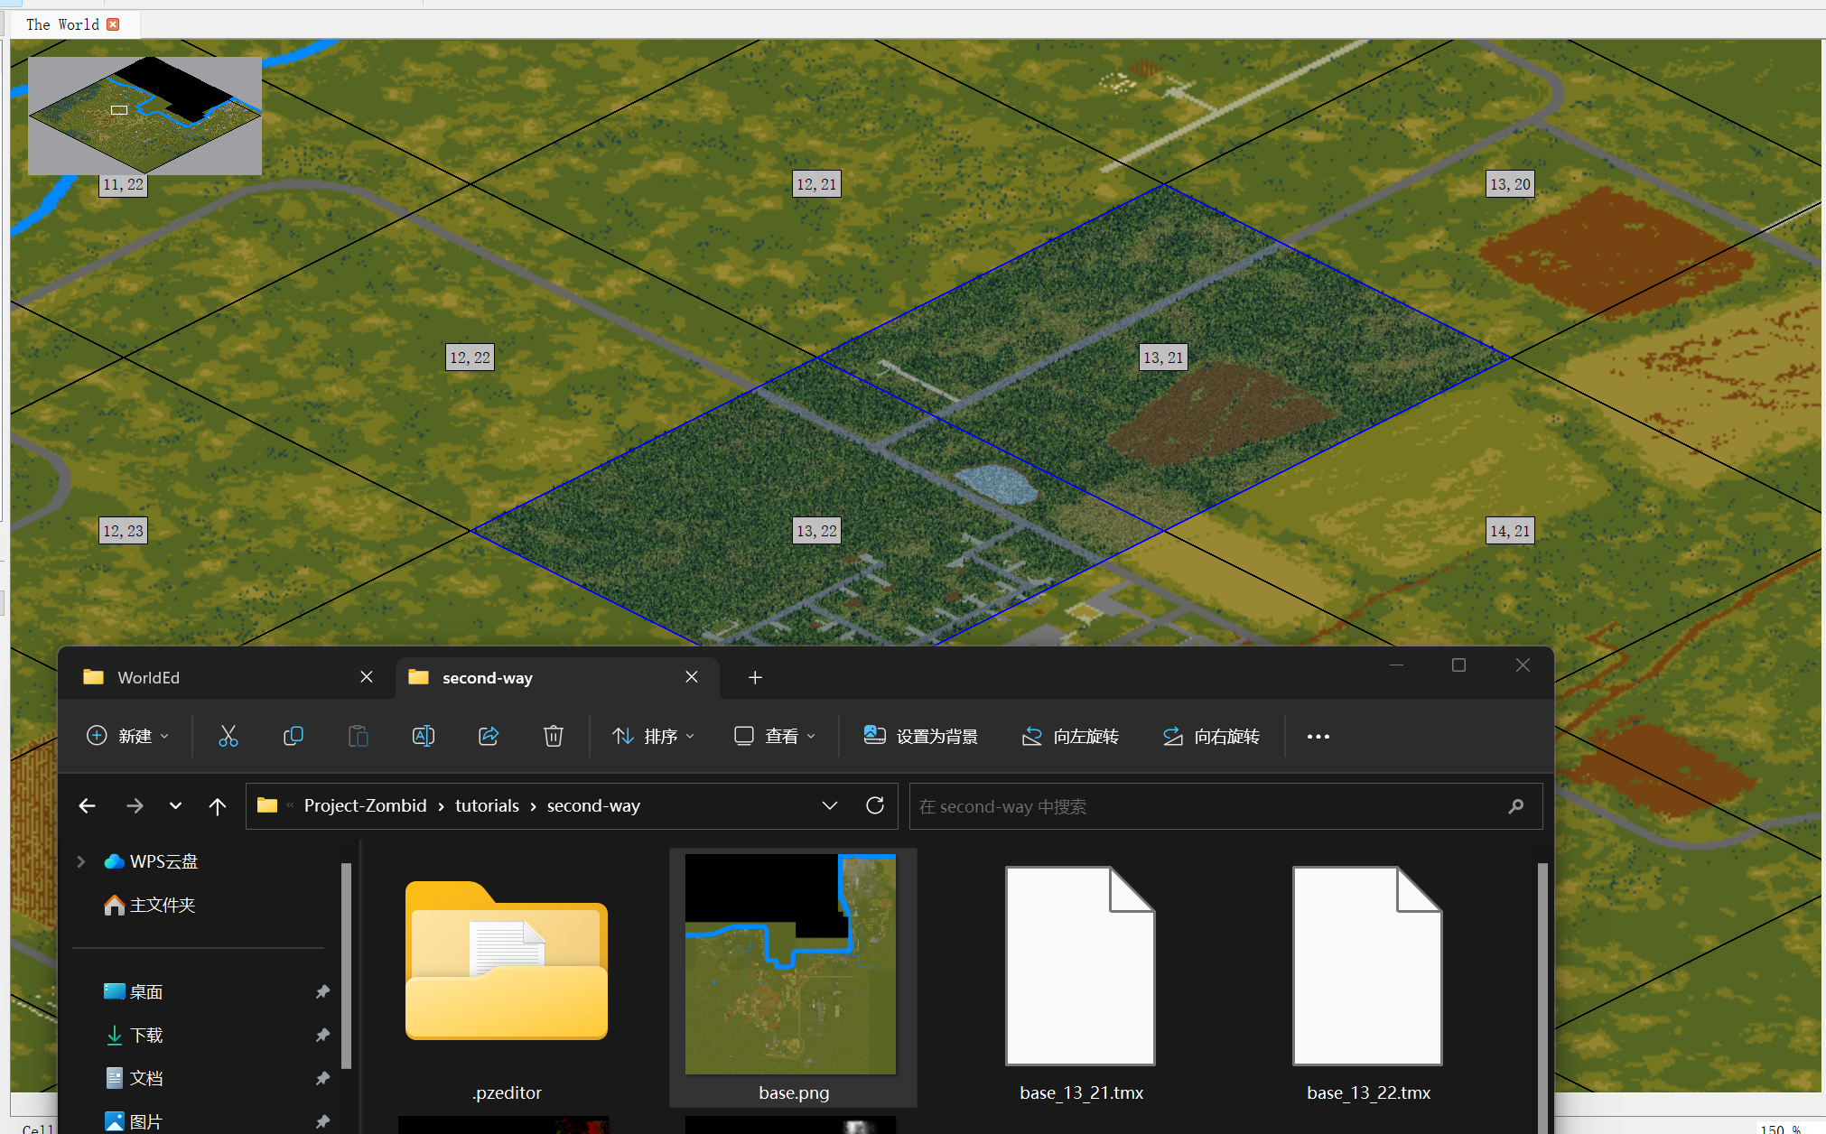
Task: Click the minimap overview in WorldEd
Action: pyautogui.click(x=144, y=116)
